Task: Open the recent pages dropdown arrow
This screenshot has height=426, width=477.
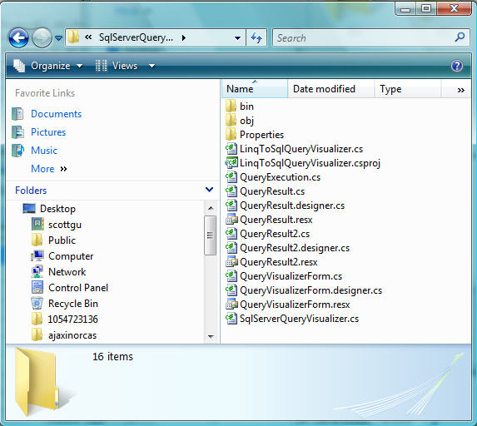Action: coord(58,38)
